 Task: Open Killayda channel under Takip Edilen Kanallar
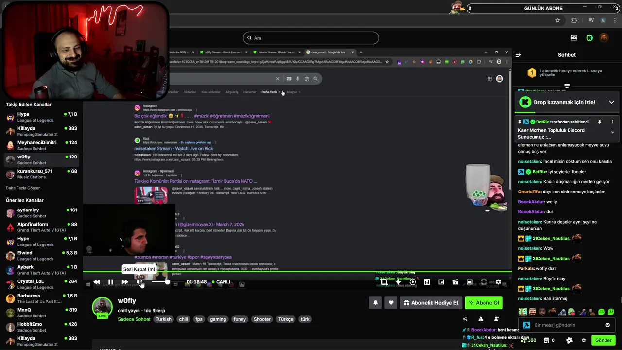(x=41, y=131)
